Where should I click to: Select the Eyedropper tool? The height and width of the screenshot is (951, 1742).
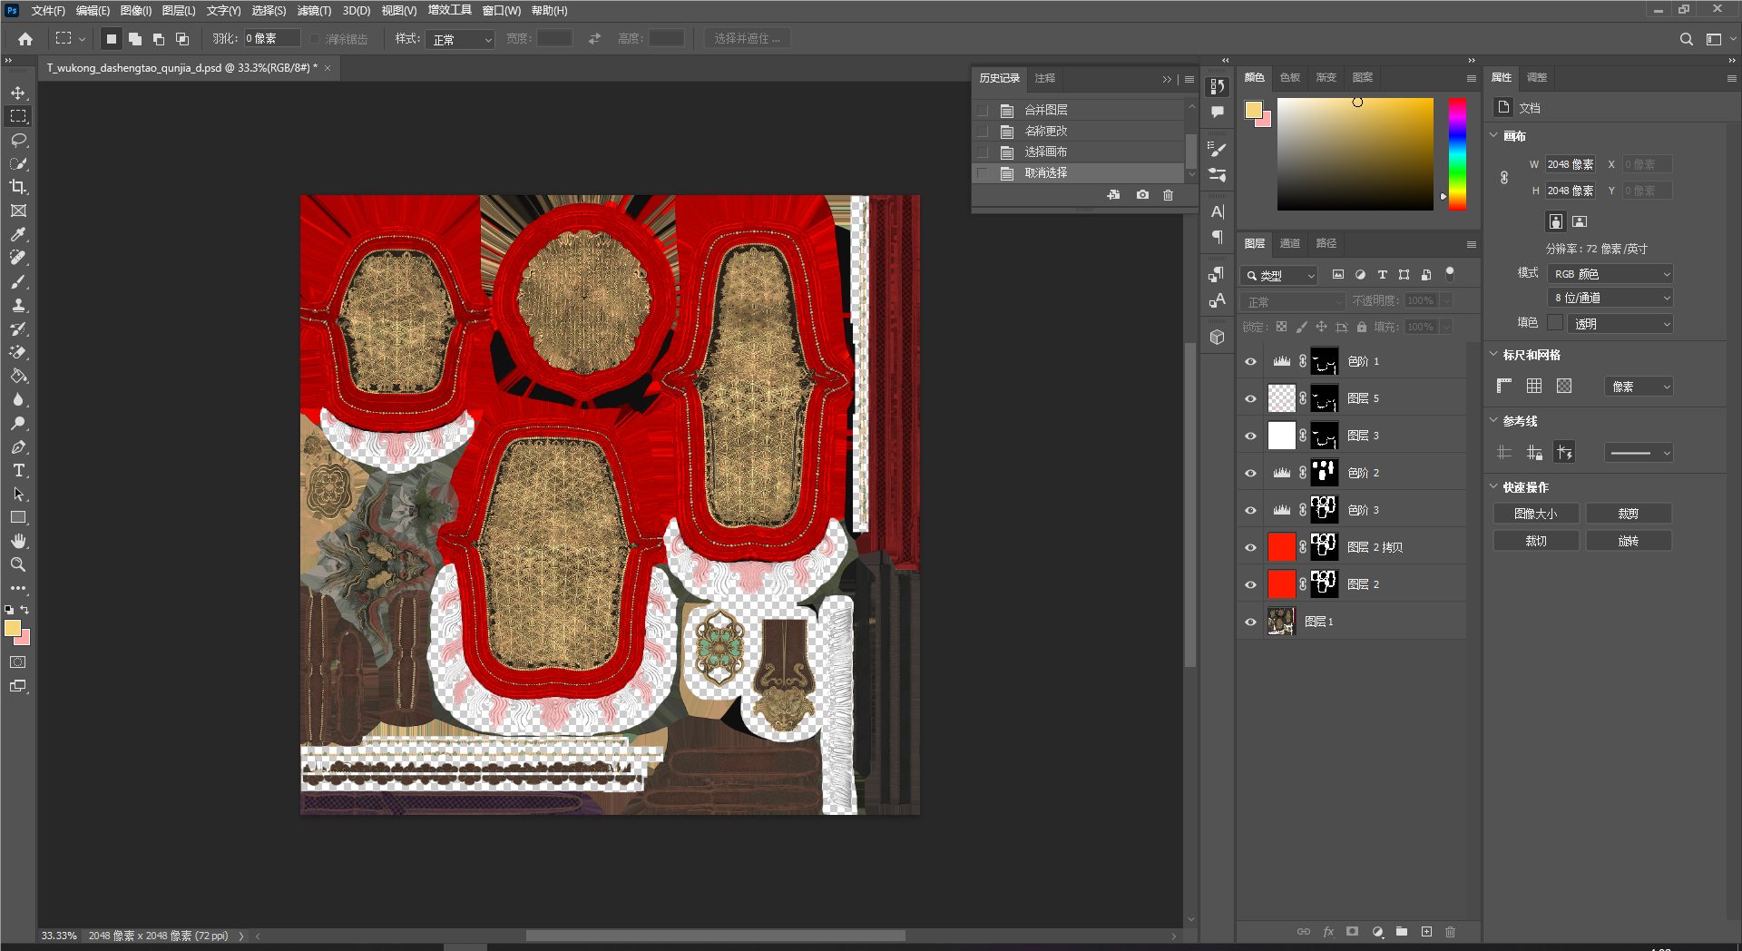(x=18, y=234)
